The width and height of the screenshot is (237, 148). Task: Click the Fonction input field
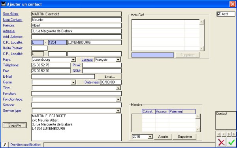(x=77, y=94)
